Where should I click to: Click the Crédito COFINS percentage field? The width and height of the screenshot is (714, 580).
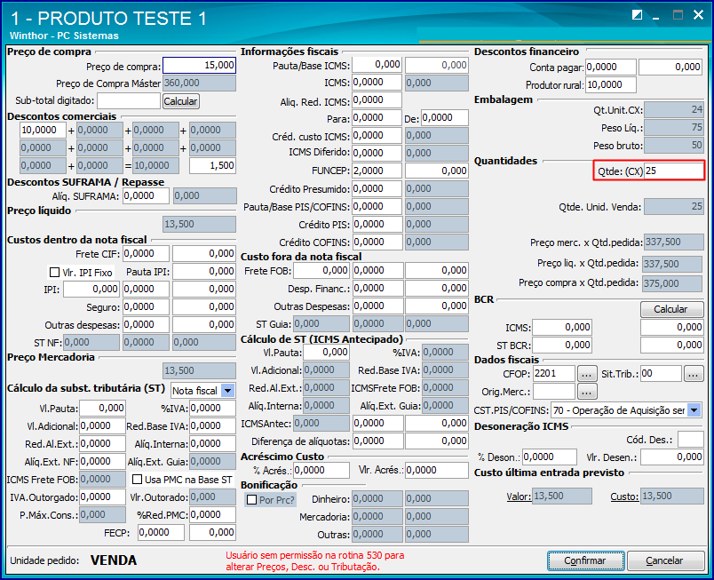click(x=377, y=242)
